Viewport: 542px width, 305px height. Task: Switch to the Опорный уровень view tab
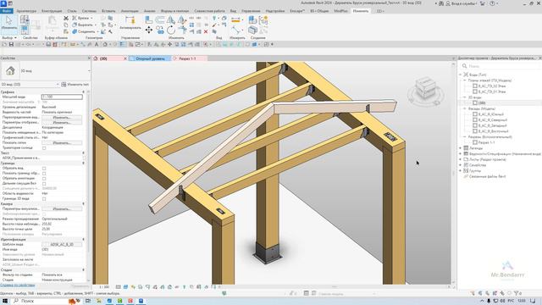click(x=150, y=58)
